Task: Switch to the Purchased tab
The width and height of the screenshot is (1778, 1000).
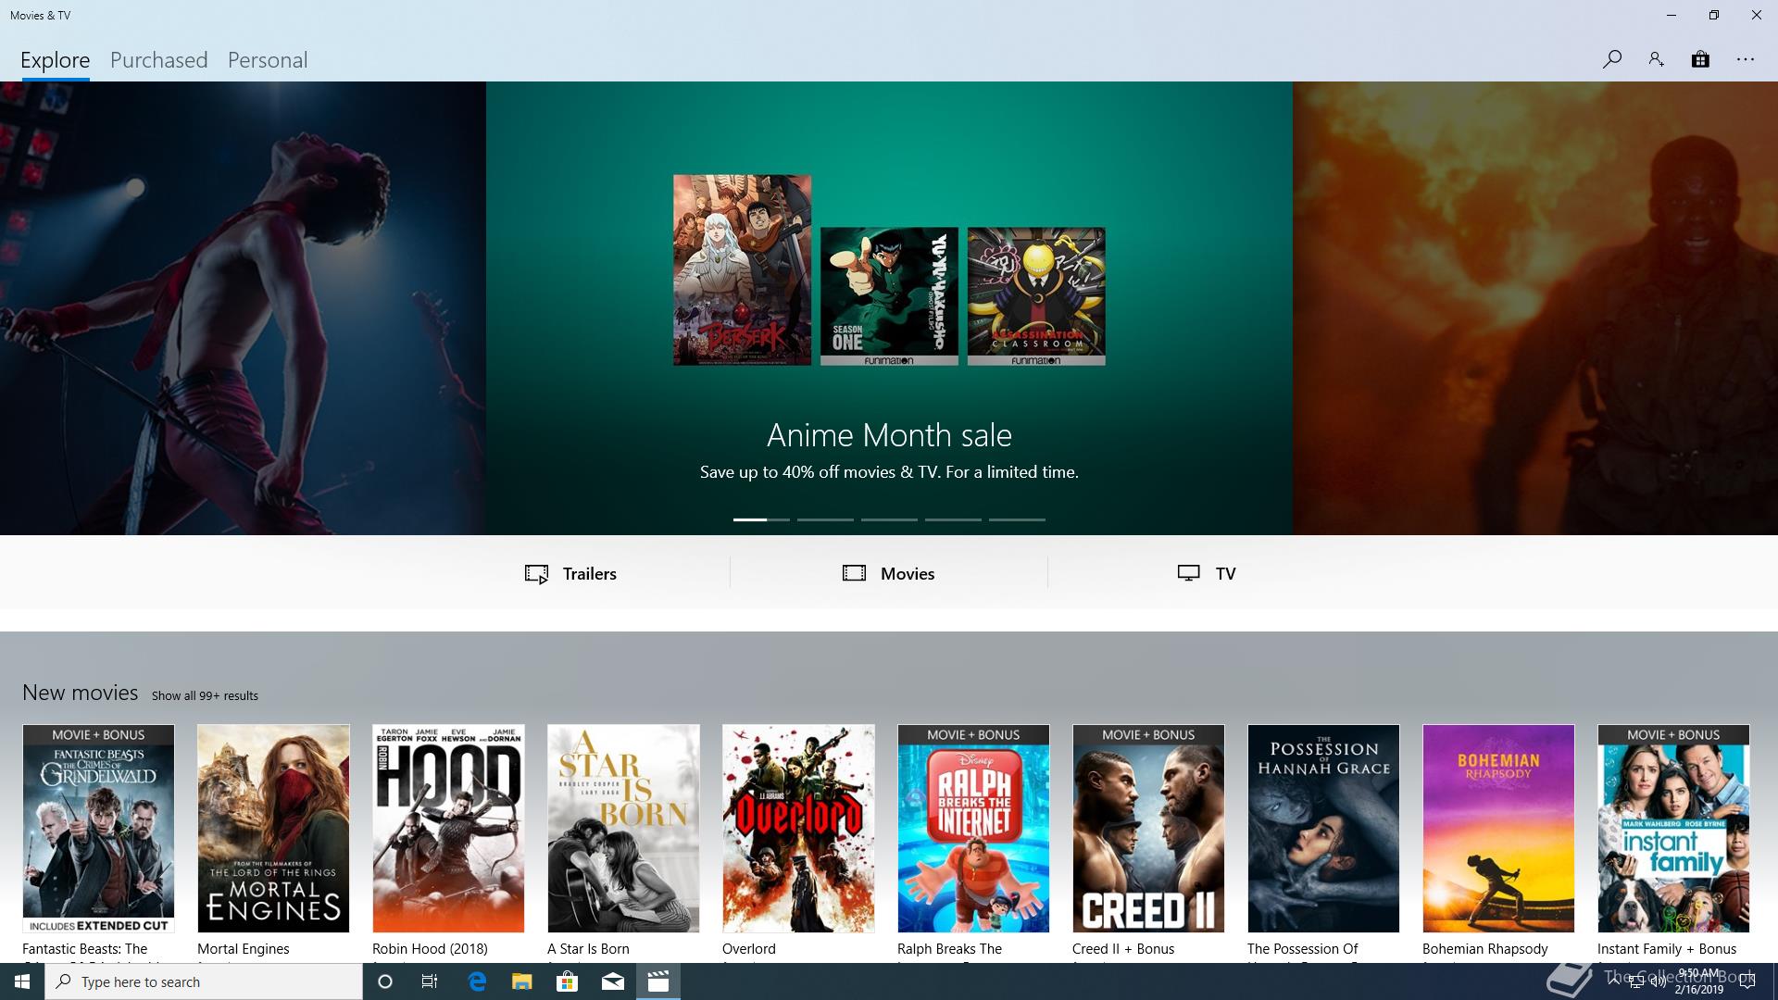Action: [x=159, y=60]
